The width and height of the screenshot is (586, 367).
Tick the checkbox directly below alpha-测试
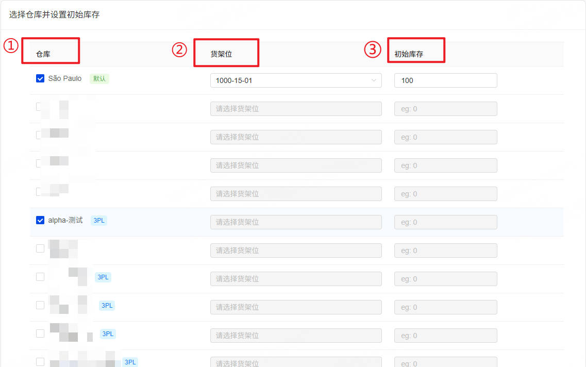coord(40,248)
